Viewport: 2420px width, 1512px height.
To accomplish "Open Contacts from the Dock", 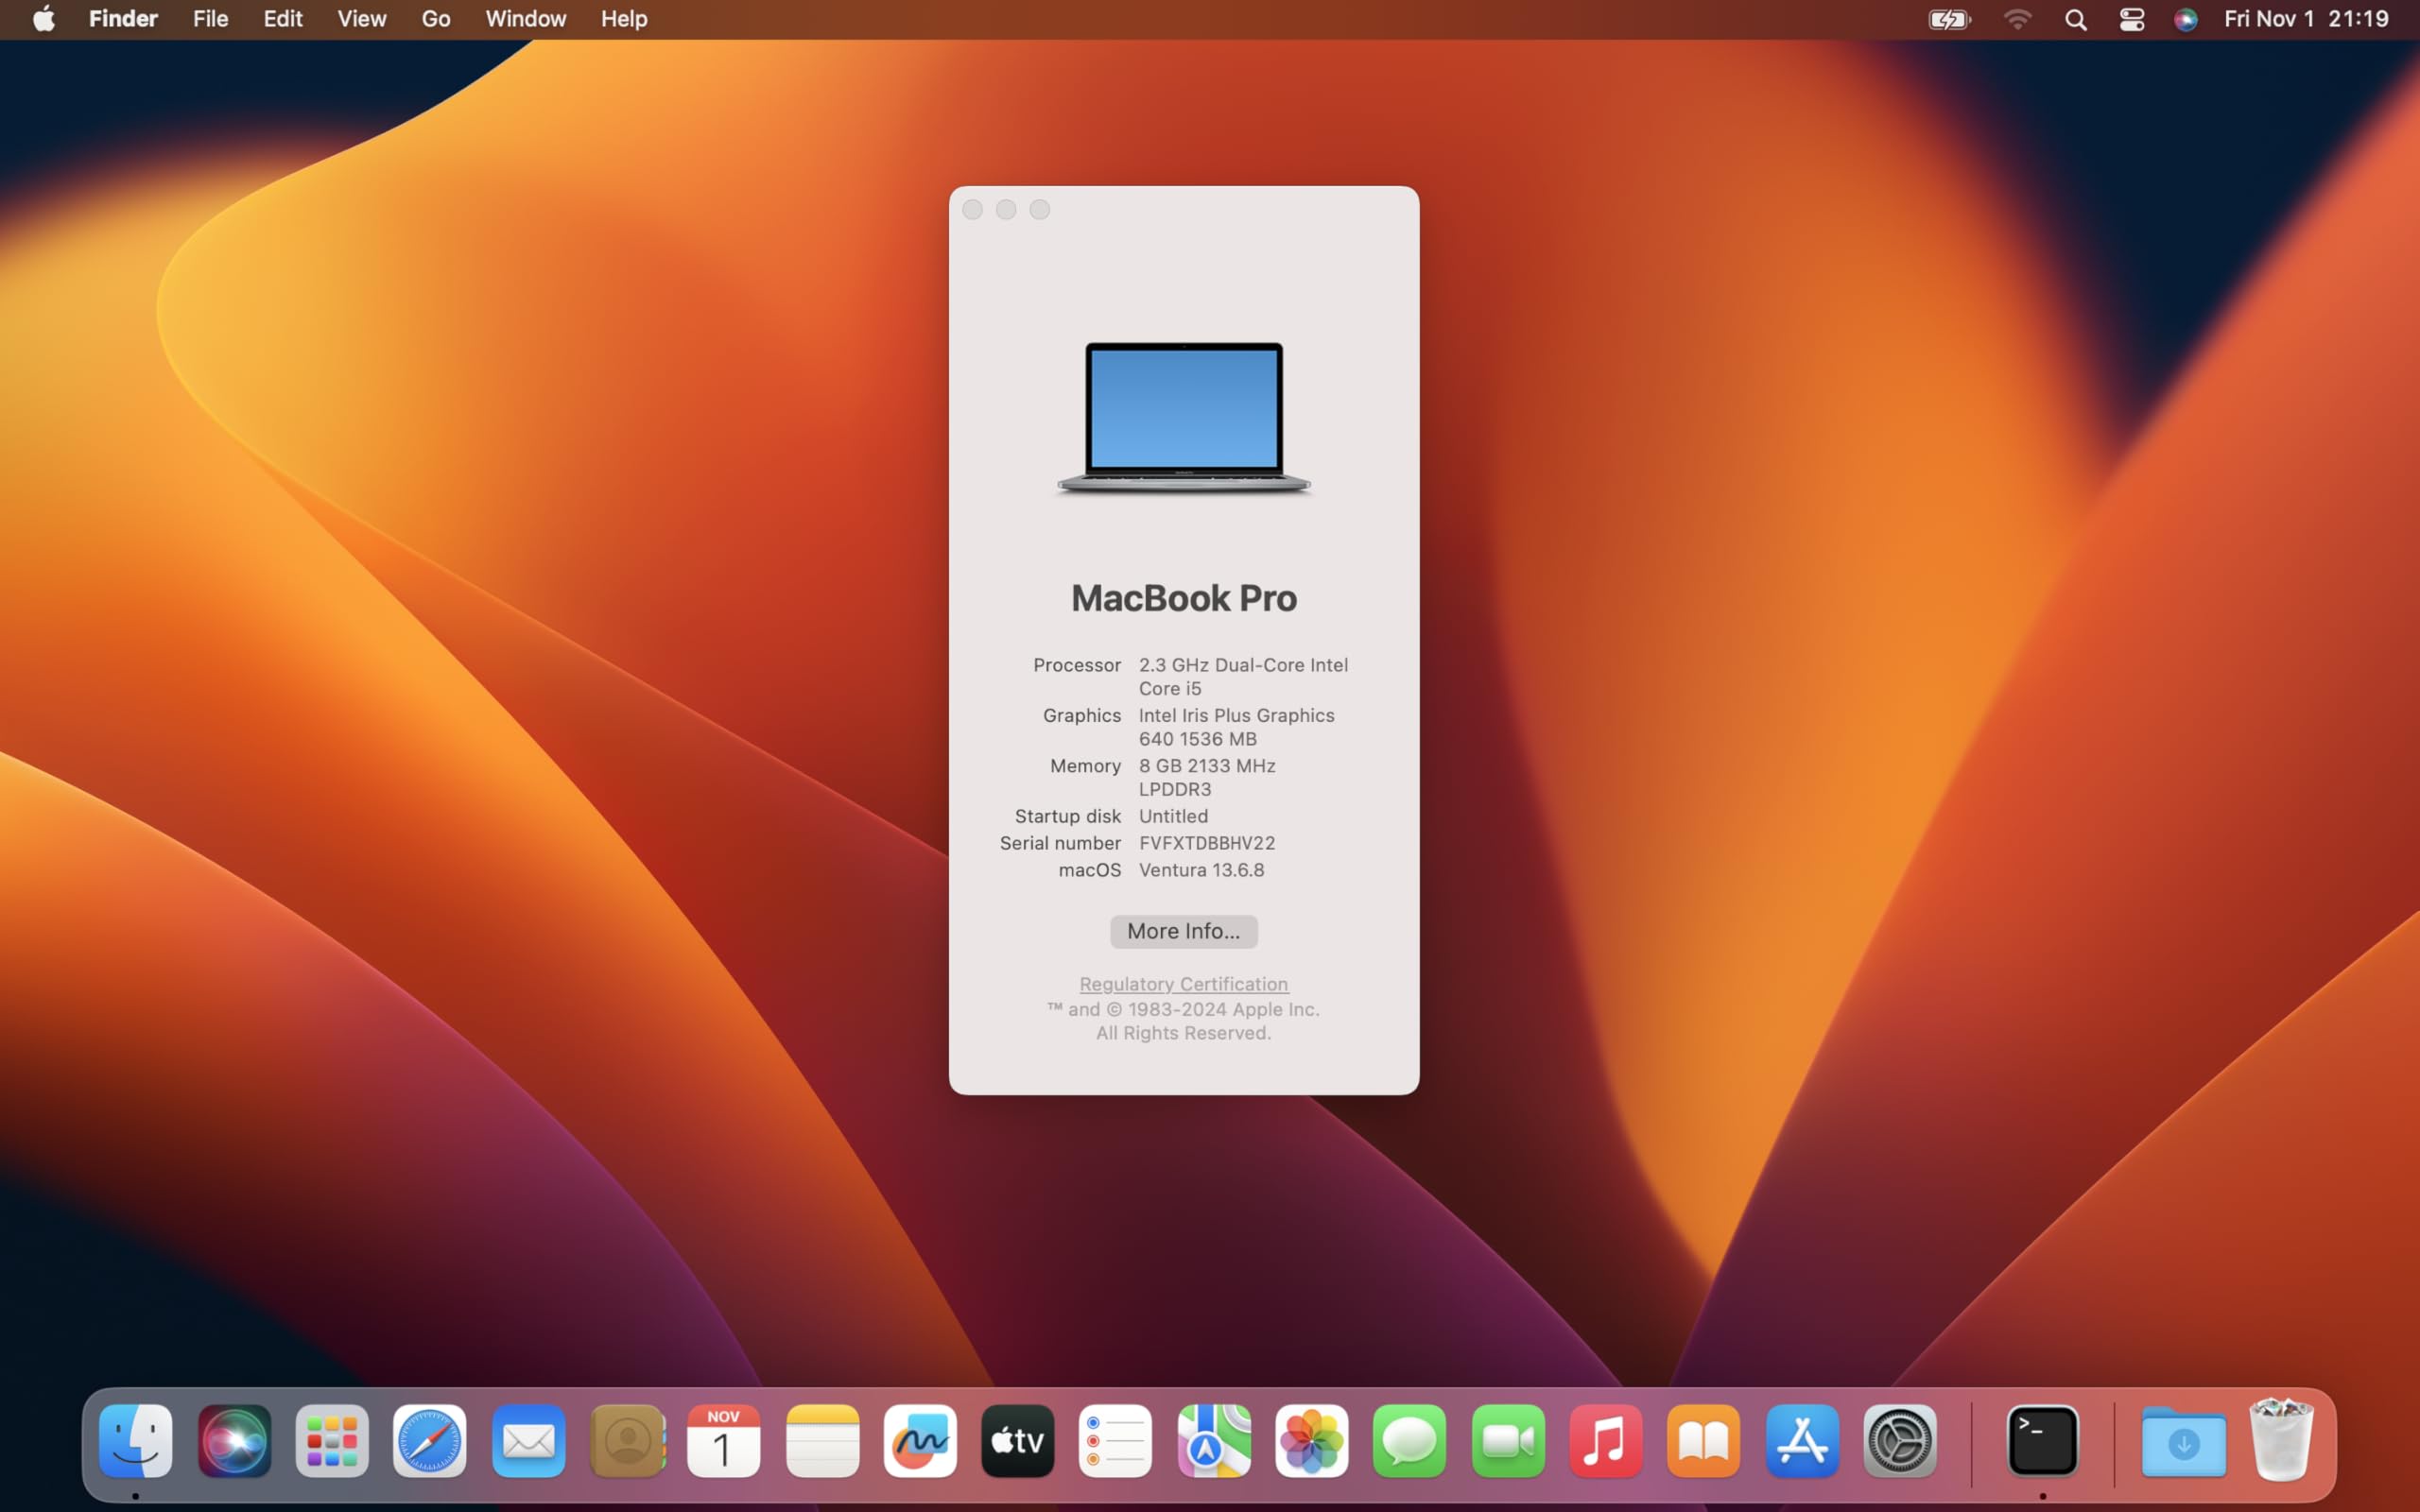I will [x=627, y=1441].
